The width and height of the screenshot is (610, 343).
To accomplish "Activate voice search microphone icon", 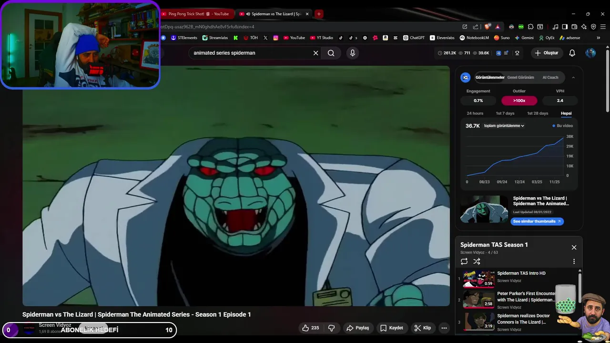I will pos(353,53).
